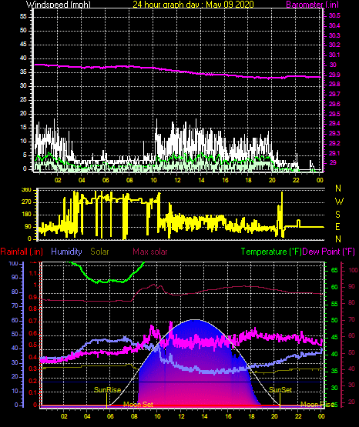Click the 22 hour label under the windspeed chart
The height and width of the screenshot is (427, 359).
pos(296,180)
